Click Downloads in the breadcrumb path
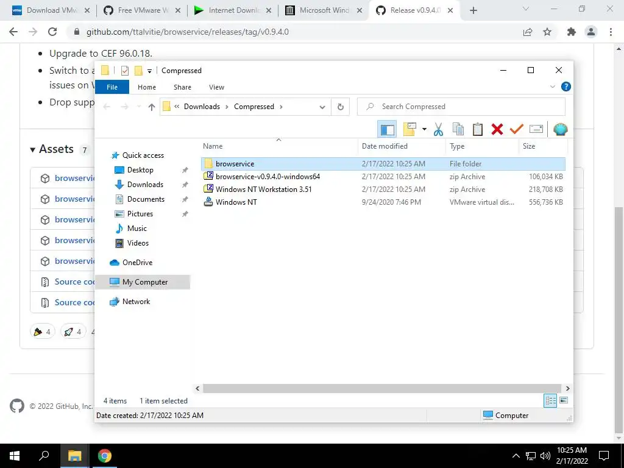 (x=202, y=107)
